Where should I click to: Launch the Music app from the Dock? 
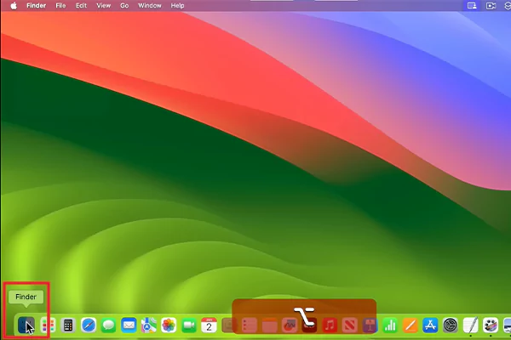click(x=330, y=325)
